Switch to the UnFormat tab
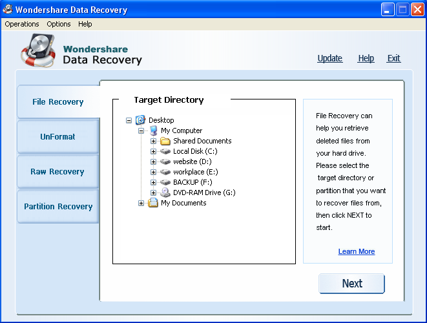Screen dimensions: 427x323 click(x=57, y=136)
